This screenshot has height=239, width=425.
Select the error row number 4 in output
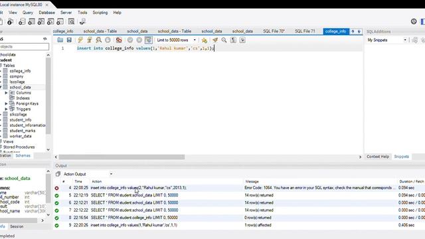(238, 188)
